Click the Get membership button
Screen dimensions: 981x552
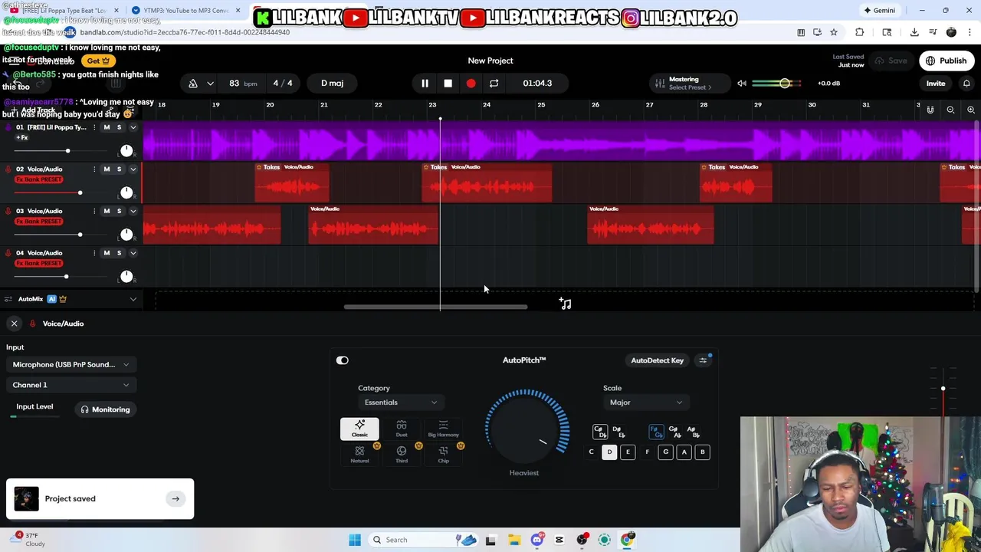(x=98, y=61)
